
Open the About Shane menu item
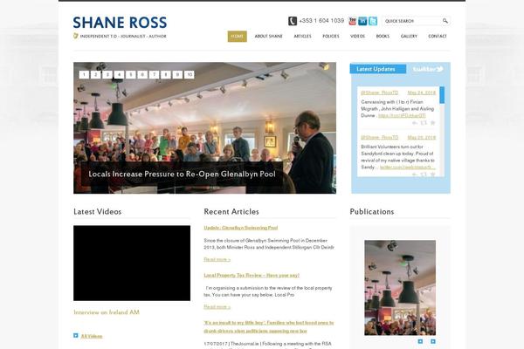(x=269, y=37)
